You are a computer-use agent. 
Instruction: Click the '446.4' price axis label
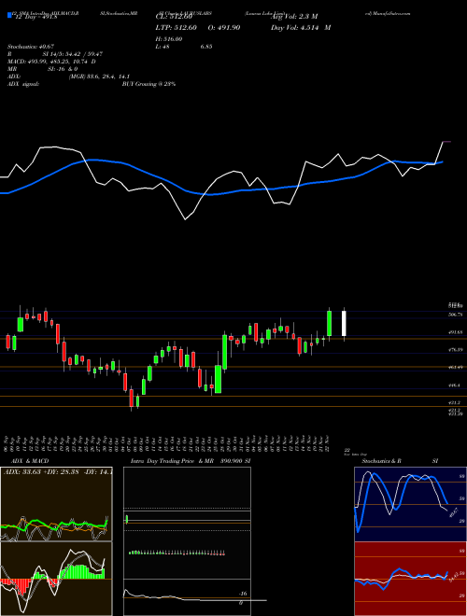point(454,385)
